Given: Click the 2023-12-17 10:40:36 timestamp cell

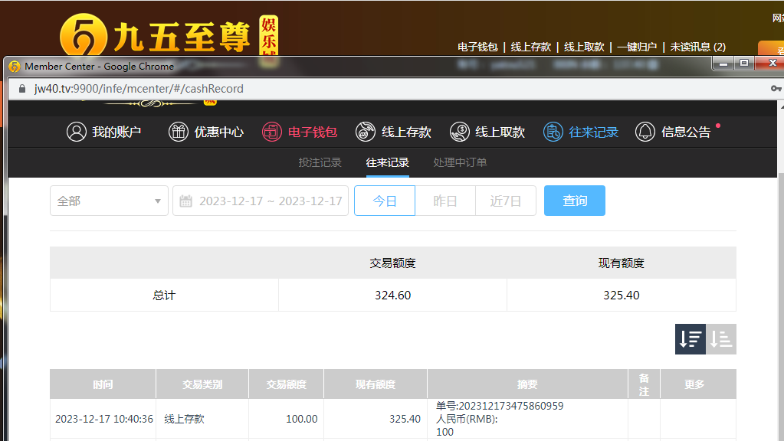Looking at the screenshot, I should click(x=104, y=419).
